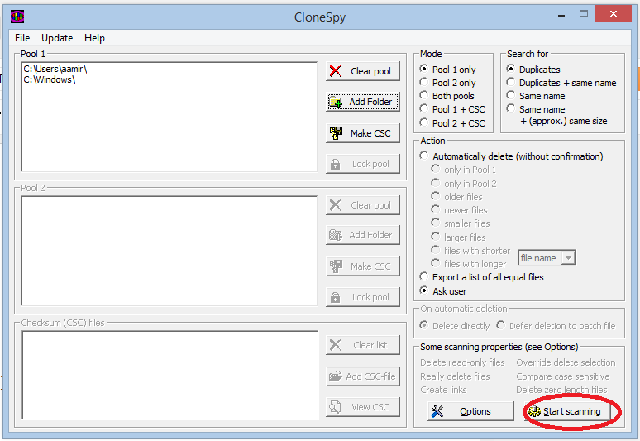The image size is (640, 441).
Task: Open the File menu
Action: [x=22, y=38]
